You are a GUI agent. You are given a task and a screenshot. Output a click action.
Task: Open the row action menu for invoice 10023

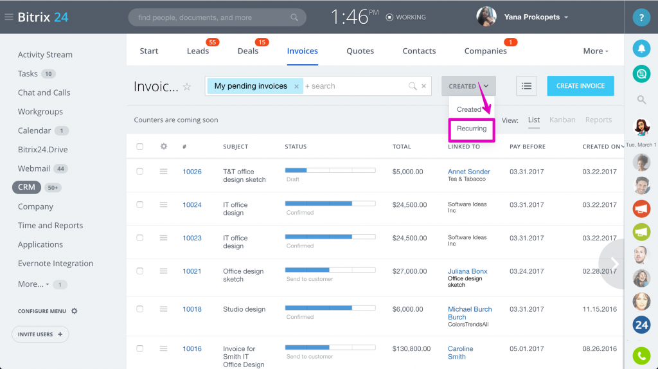pyautogui.click(x=164, y=238)
